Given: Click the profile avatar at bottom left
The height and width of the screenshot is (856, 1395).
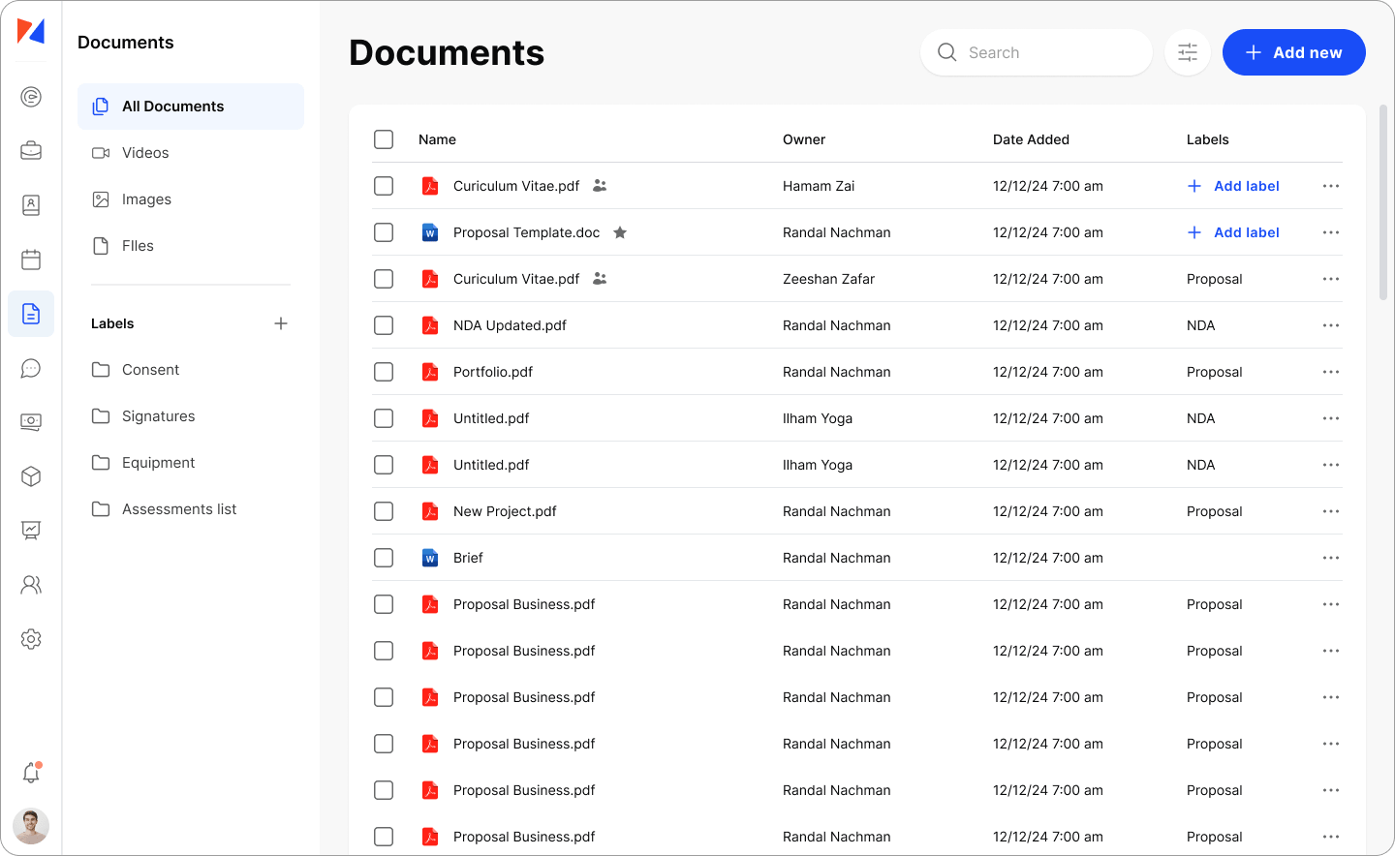Looking at the screenshot, I should point(30,826).
